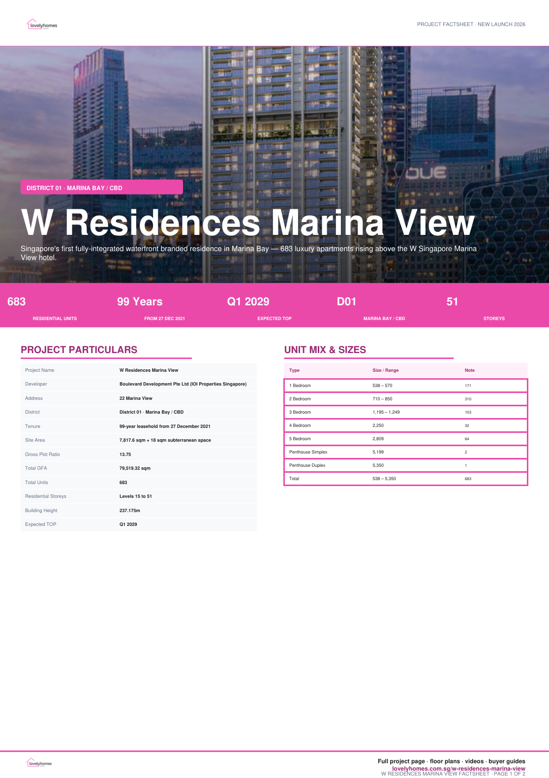Viewport: 549px width, 778px height.
Task: Select the Penthouse Simplex row
Action: pos(406,452)
